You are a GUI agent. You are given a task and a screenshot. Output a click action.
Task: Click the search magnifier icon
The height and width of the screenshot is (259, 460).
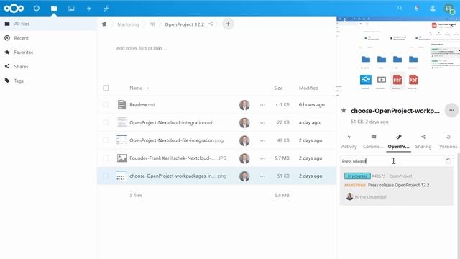pos(400,8)
